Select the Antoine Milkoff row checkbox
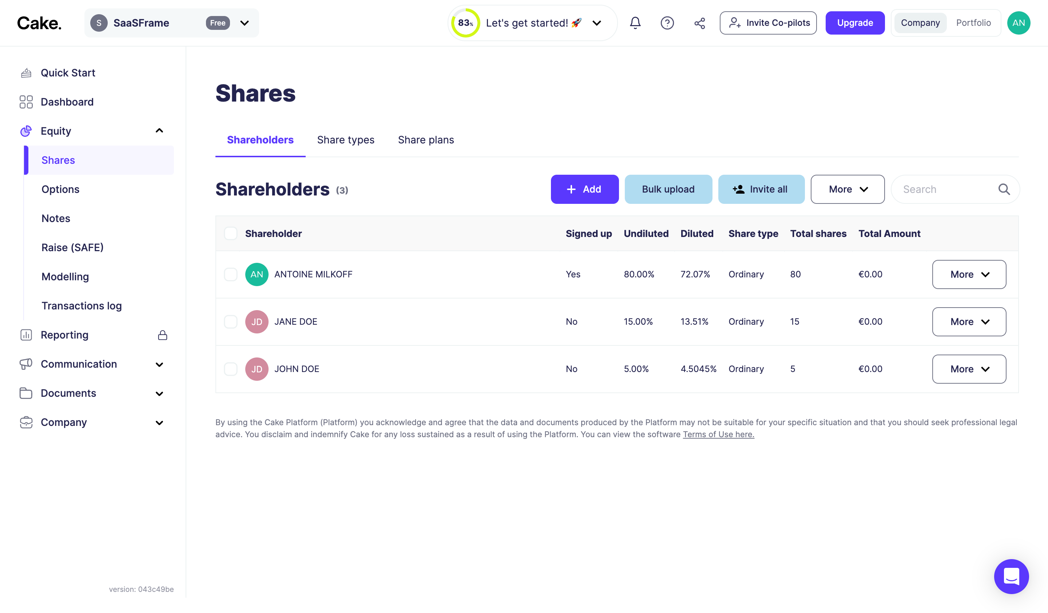 coord(230,274)
